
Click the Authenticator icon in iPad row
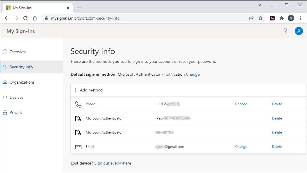(78, 118)
